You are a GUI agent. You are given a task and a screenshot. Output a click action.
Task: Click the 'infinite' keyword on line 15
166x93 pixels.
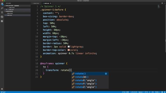tap(91, 53)
